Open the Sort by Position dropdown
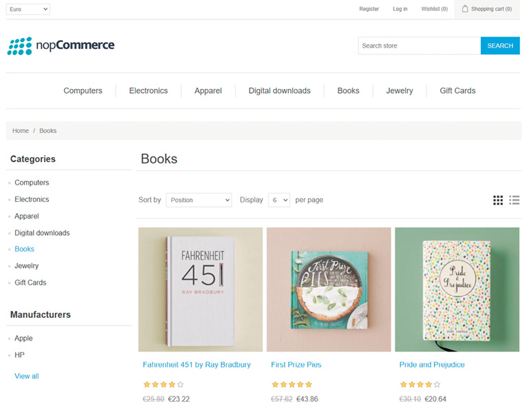This screenshot has width=527, height=404. point(199,200)
